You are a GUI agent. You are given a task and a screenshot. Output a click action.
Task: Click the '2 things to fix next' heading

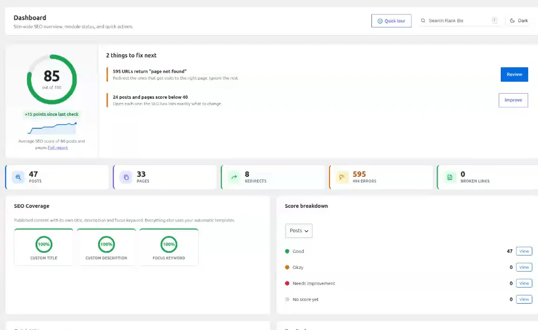point(131,55)
